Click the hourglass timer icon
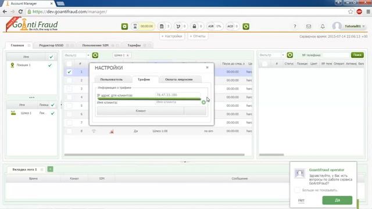Image resolution: width=372 pixels, height=209 pixels. [x=135, y=26]
